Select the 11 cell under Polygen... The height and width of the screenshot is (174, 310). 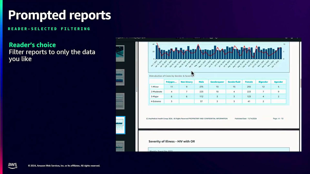pos(172,87)
